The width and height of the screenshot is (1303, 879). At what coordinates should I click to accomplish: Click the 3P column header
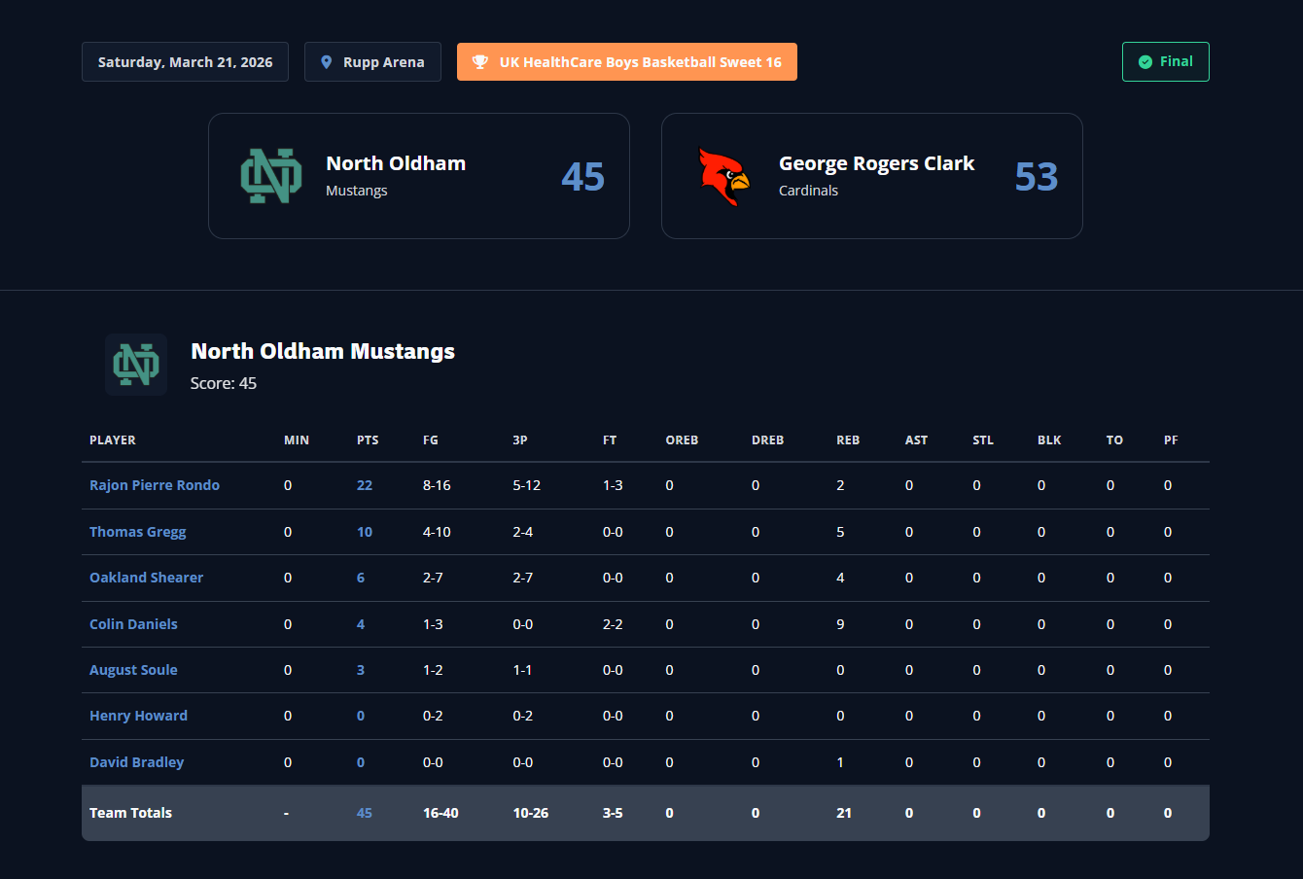tap(520, 440)
